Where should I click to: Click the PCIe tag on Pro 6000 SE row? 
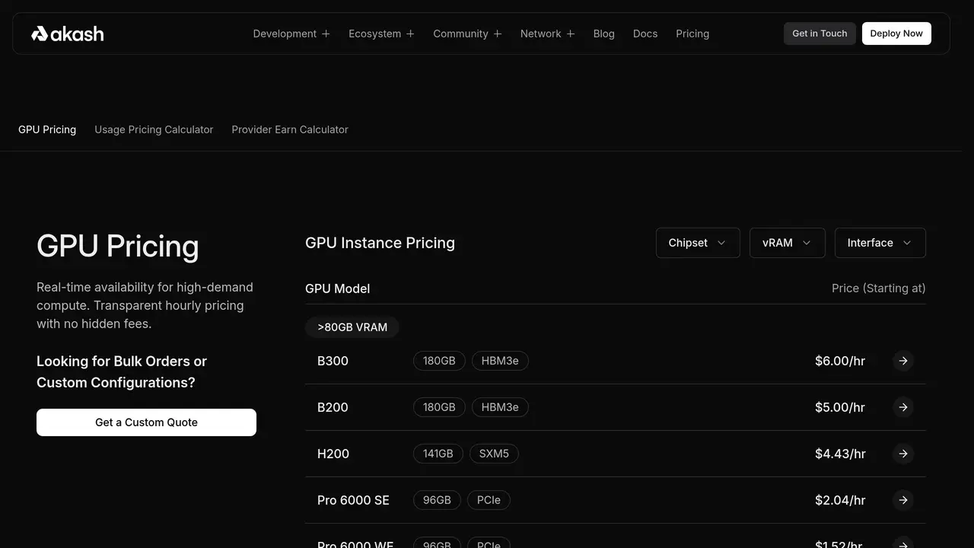click(489, 500)
